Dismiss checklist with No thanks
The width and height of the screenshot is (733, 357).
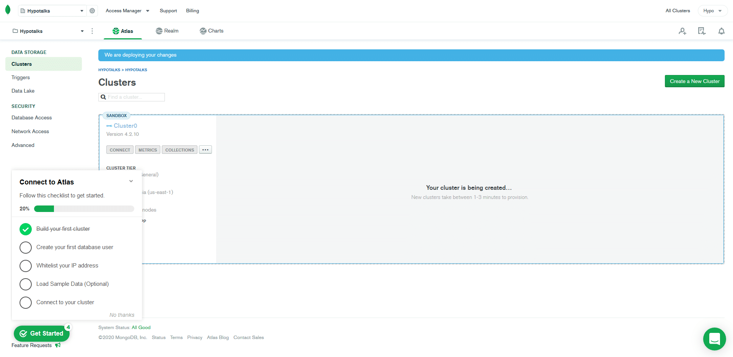pyautogui.click(x=122, y=315)
